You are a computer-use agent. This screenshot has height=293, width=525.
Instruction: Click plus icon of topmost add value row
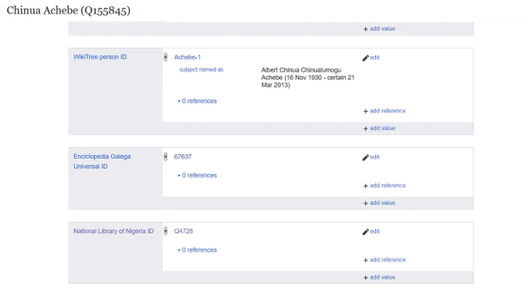pyautogui.click(x=366, y=29)
